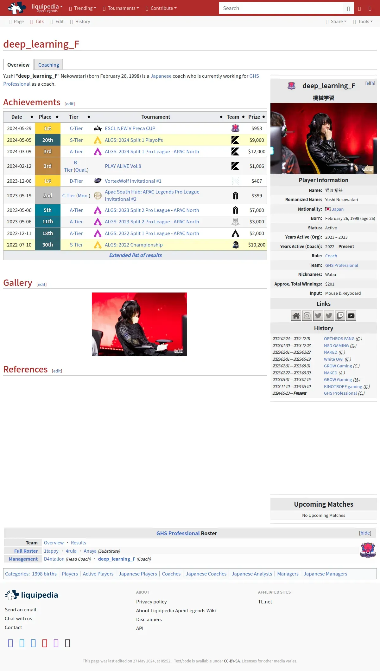Image resolution: width=380 pixels, height=671 pixels.
Task: Click the search submit icon button
Action: (348, 9)
